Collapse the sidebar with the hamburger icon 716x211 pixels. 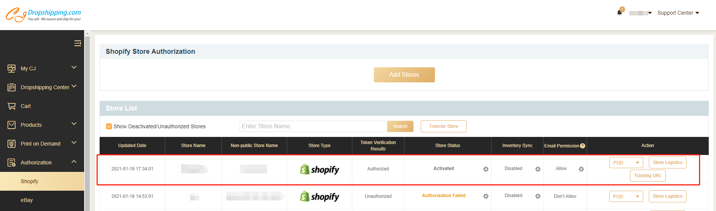pos(78,43)
